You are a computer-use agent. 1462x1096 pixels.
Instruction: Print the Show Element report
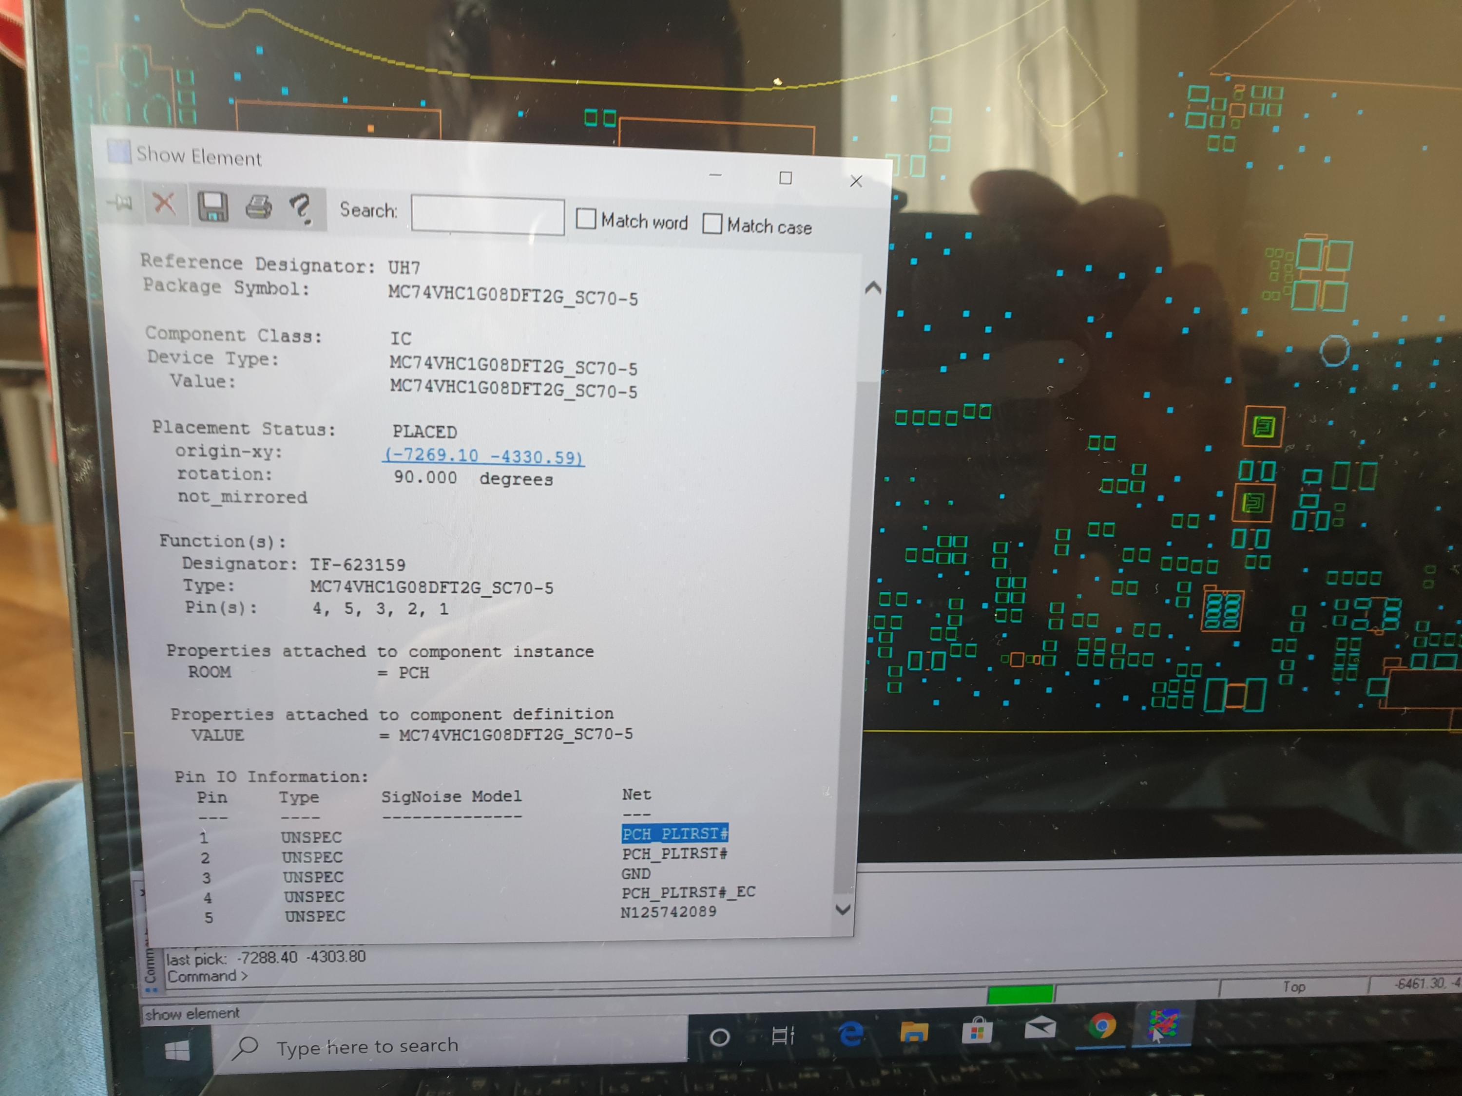[258, 208]
